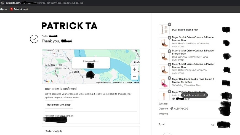Open the Adobe Acrobat bookmark
This screenshot has height=135, width=240.
[x=19, y=9]
